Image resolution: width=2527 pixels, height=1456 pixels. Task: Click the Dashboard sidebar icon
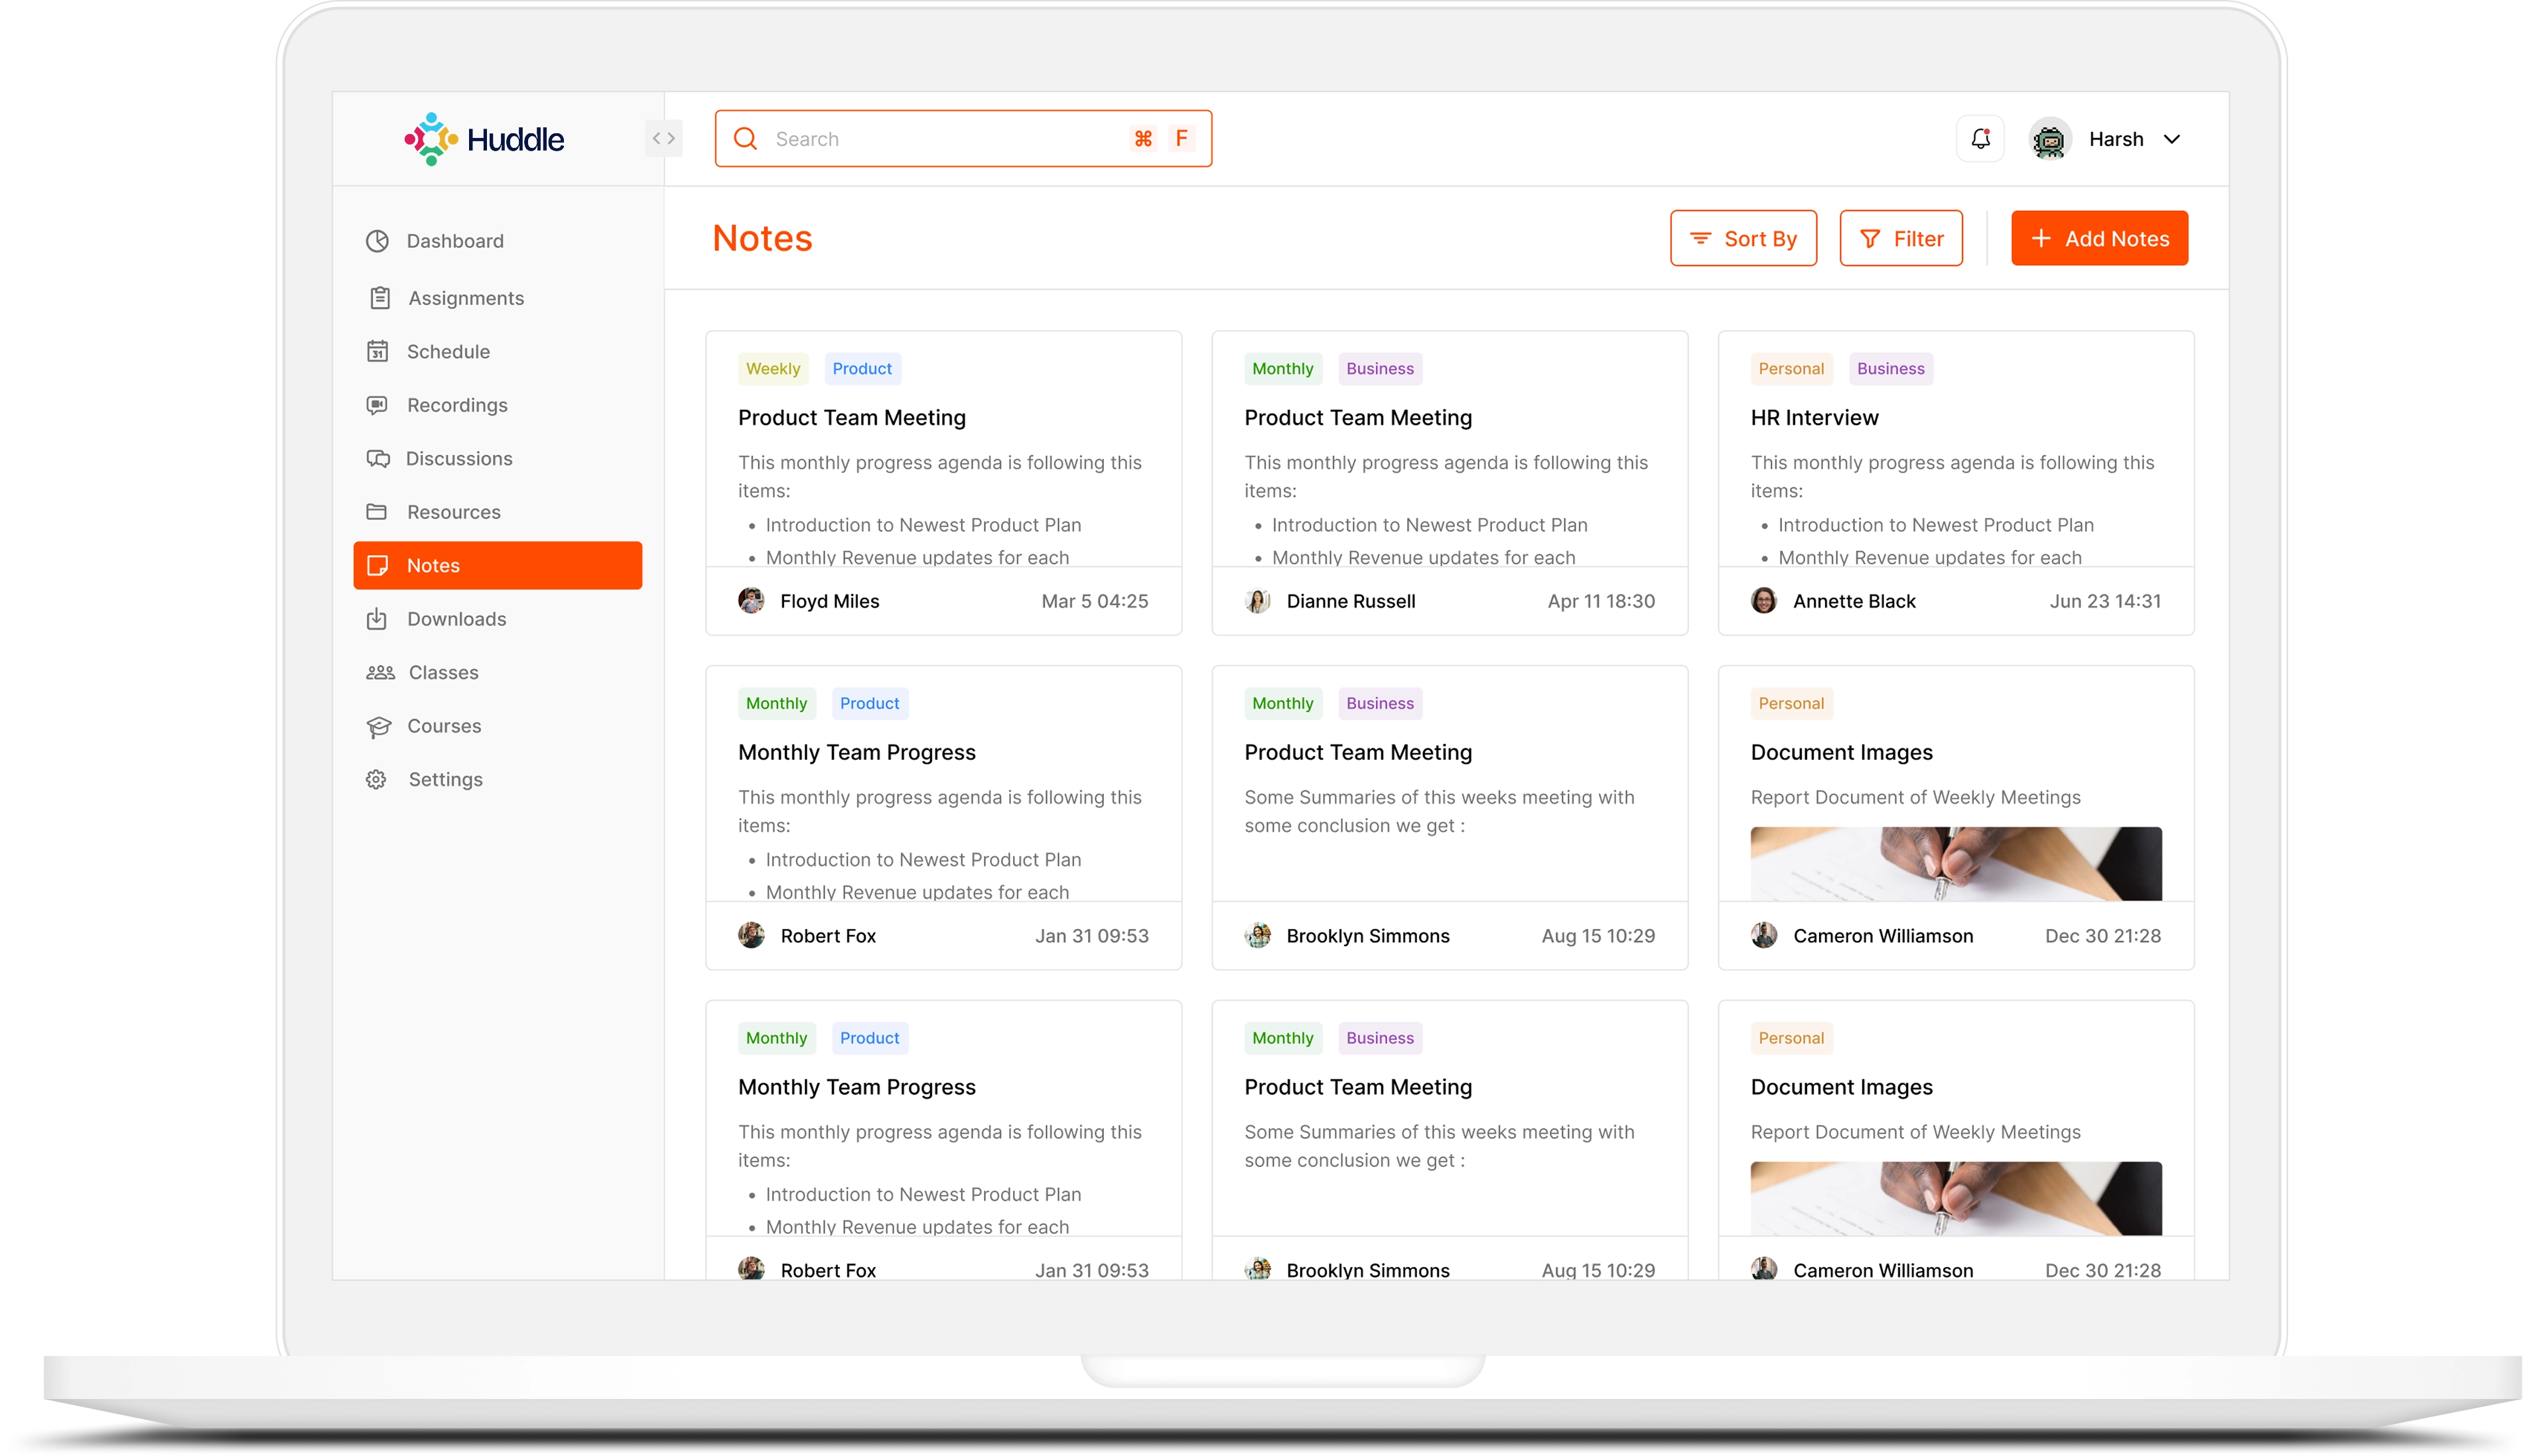pos(377,241)
